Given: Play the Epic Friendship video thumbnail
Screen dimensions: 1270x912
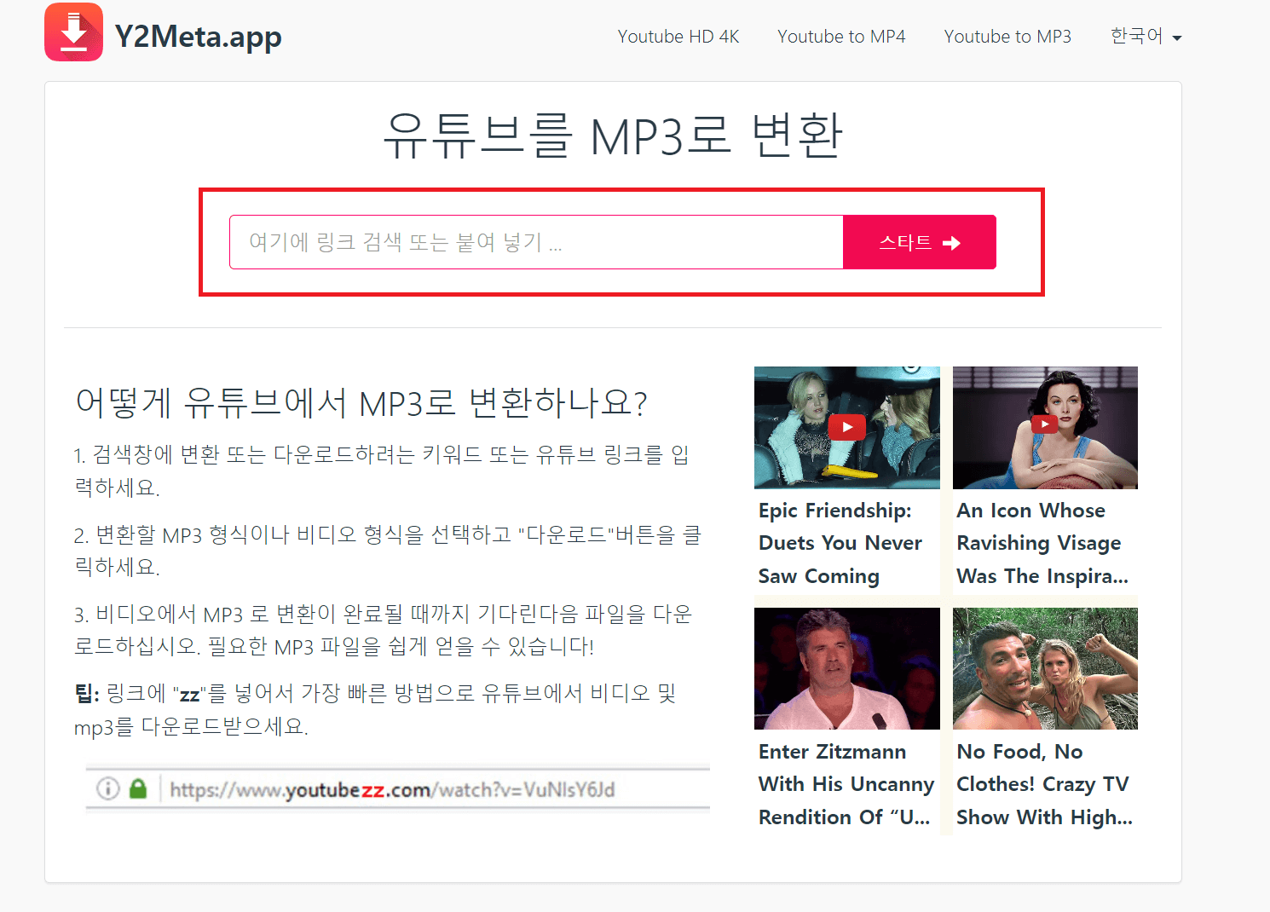Looking at the screenshot, I should pyautogui.click(x=847, y=428).
